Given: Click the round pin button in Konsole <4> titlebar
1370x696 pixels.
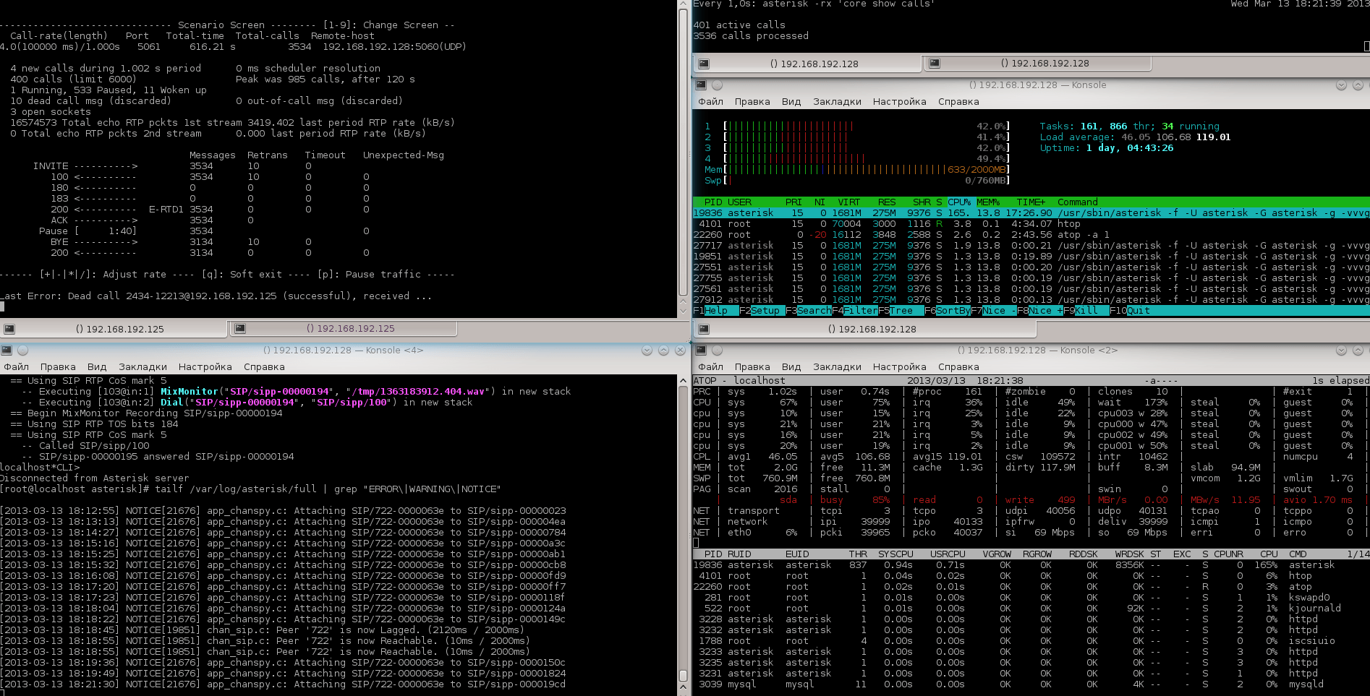Looking at the screenshot, I should pos(22,351).
